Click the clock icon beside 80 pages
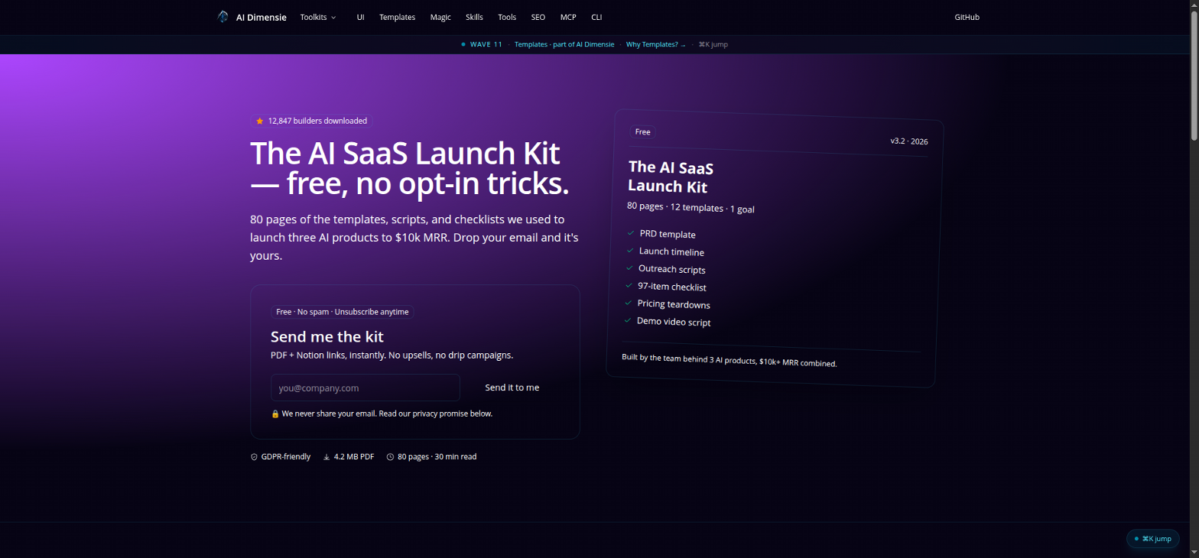Viewport: 1199px width, 558px height. point(390,457)
